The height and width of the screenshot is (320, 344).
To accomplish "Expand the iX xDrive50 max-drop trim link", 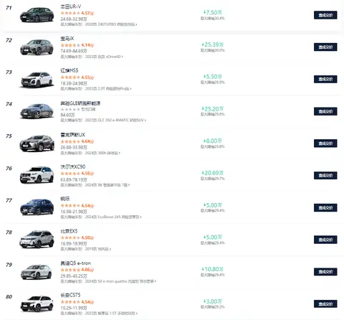I will click(x=104, y=57).
